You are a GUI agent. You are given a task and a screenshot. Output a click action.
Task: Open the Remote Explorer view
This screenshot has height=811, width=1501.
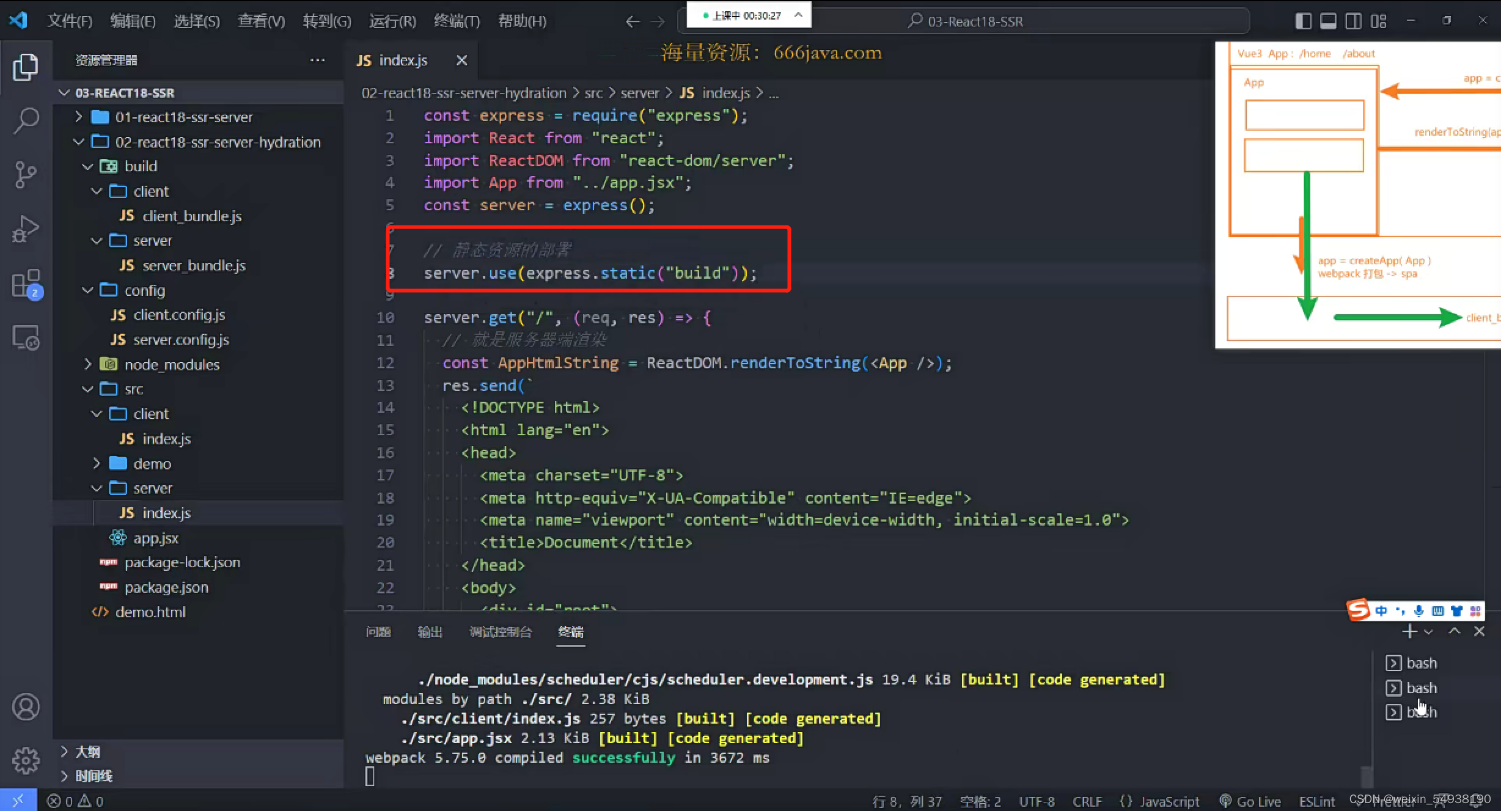(x=26, y=337)
